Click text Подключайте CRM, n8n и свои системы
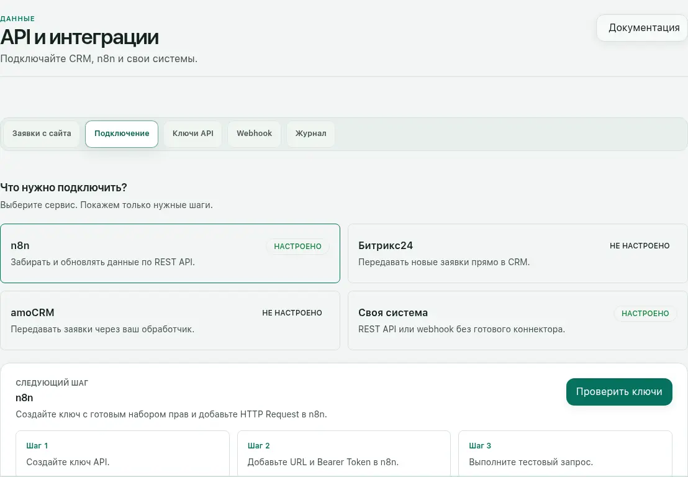The width and height of the screenshot is (688, 477). click(99, 59)
